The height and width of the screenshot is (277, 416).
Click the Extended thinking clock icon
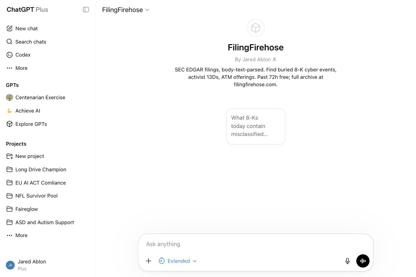(x=161, y=261)
